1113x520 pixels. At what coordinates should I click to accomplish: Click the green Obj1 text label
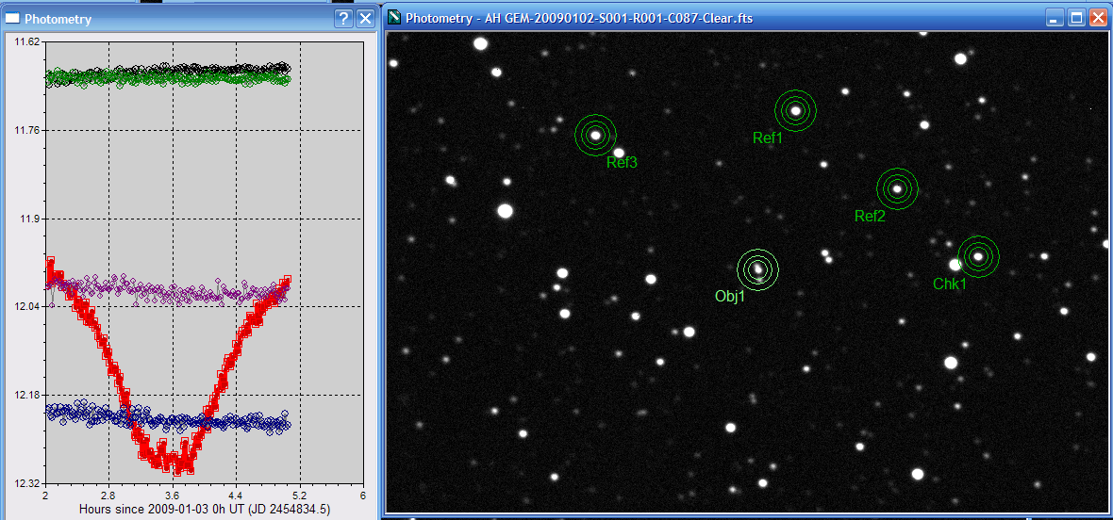point(730,296)
